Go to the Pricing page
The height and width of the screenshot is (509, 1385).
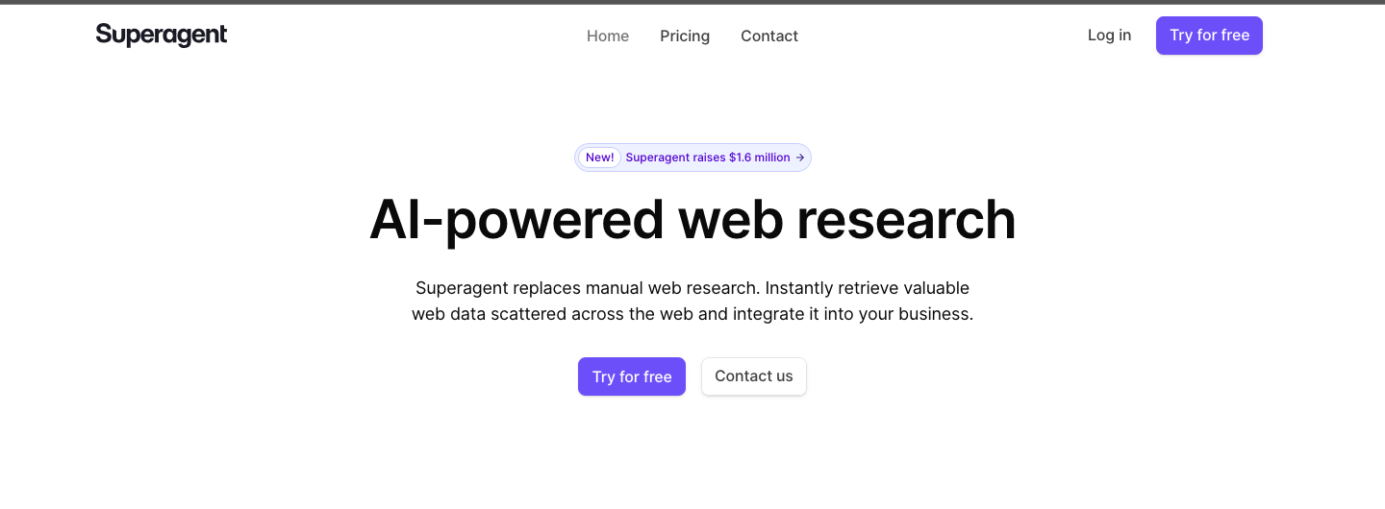tap(685, 36)
